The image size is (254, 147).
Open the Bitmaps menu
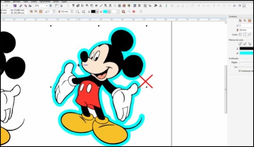point(16,2)
